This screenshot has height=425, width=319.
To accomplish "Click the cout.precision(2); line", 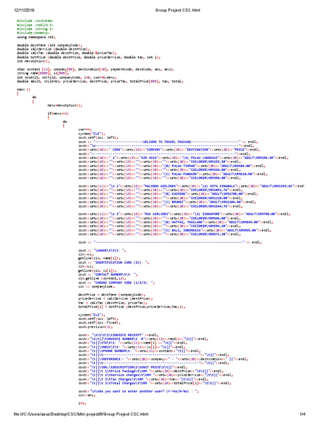I will point(96,327).
